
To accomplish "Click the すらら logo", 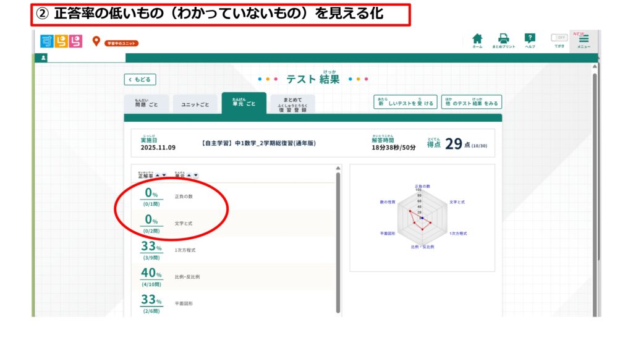I will tap(61, 41).
